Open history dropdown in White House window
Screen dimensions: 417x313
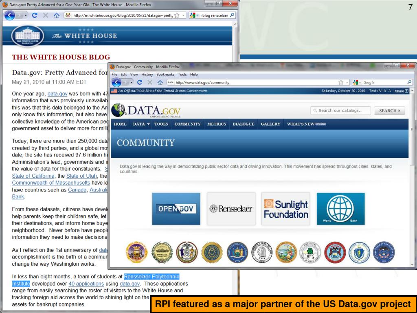[x=26, y=15]
